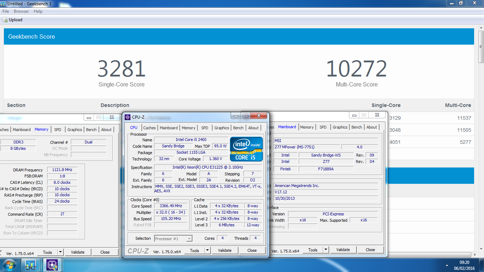
Task: Click the Bus Speed value 105.20 MHz
Action: pyautogui.click(x=171, y=219)
